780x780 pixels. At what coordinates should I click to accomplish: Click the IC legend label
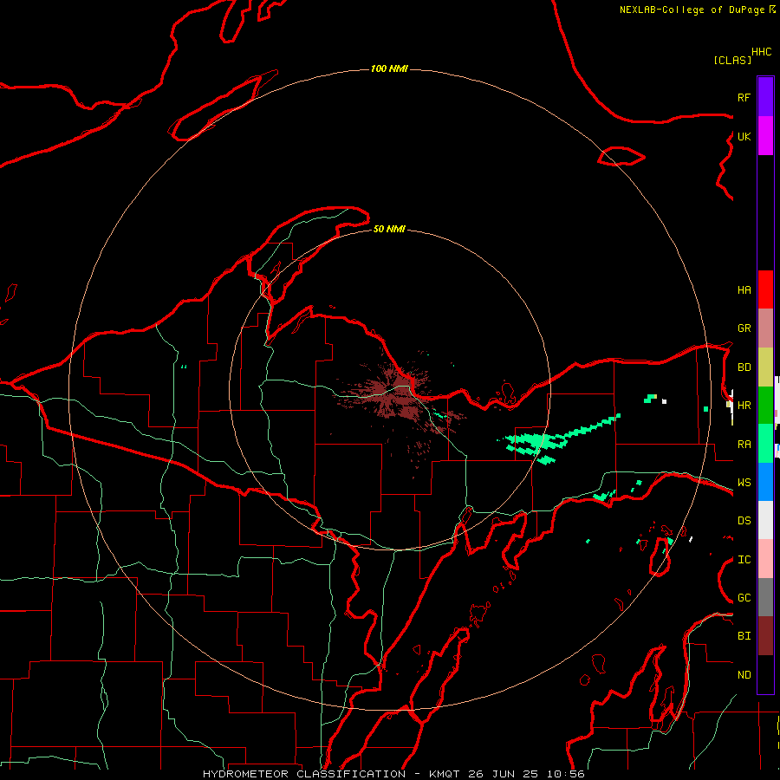click(744, 560)
